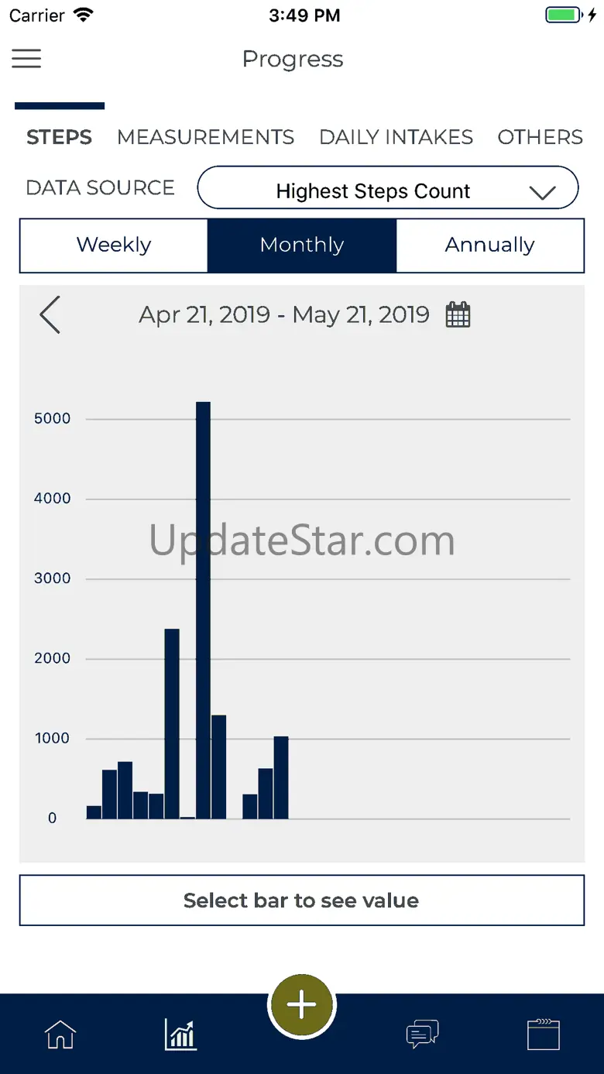
Task: Switch to the Measurements tab
Action: (205, 137)
